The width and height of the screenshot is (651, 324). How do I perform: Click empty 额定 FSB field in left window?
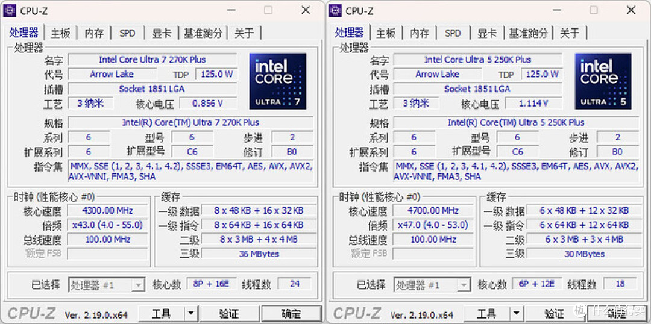[107, 254]
